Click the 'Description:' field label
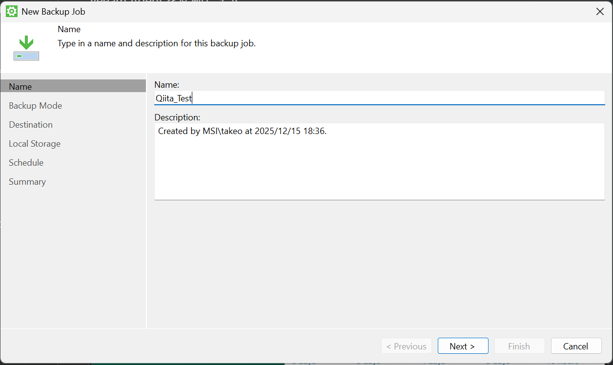The height and width of the screenshot is (365, 613). [177, 117]
